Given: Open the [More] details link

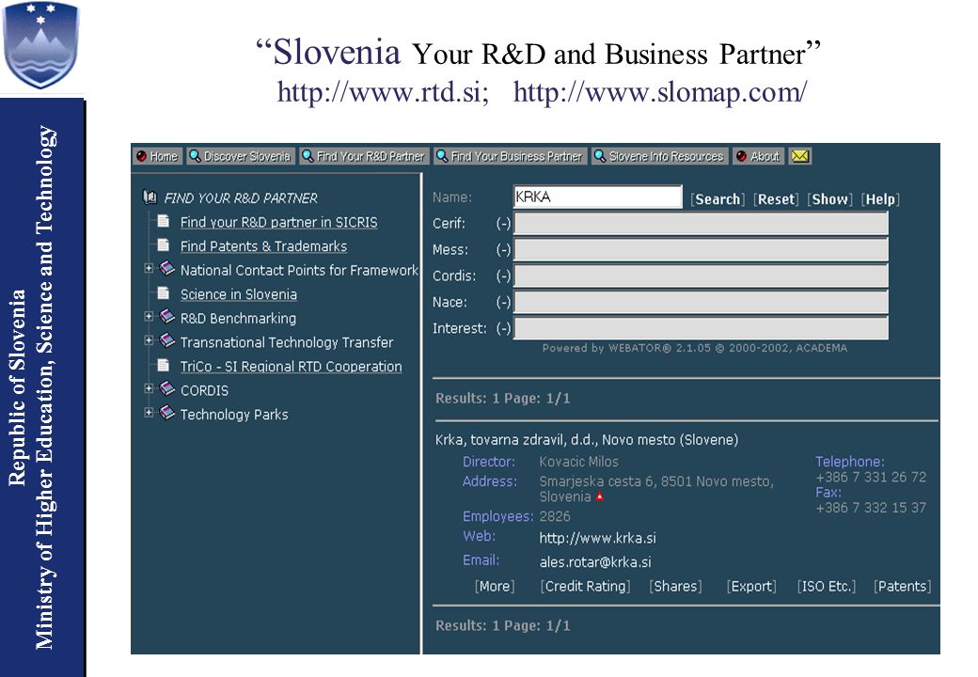Looking at the screenshot, I should (x=495, y=586).
